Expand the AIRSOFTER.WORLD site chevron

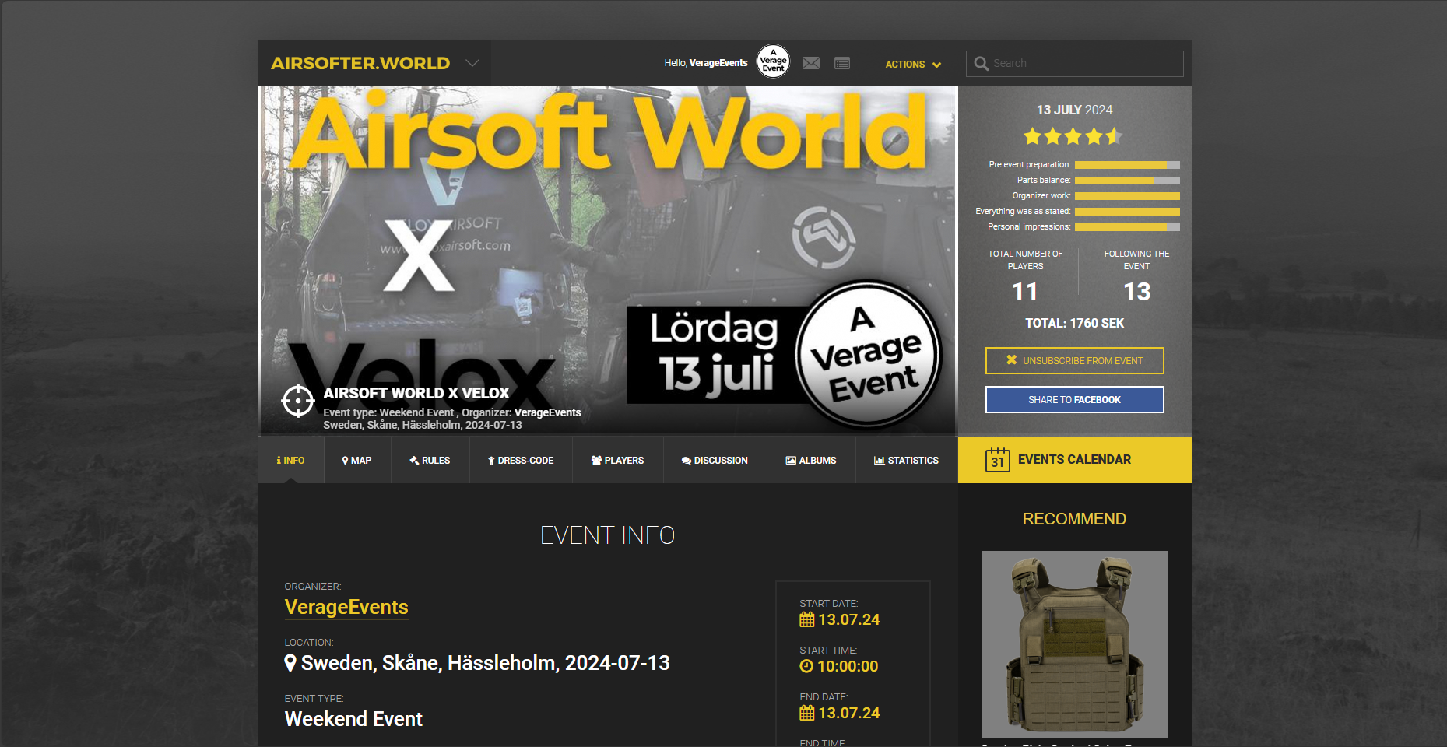pyautogui.click(x=472, y=63)
